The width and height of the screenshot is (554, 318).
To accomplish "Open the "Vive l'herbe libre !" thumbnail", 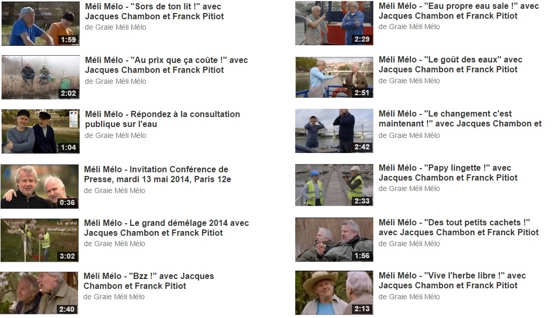I will coord(334,292).
